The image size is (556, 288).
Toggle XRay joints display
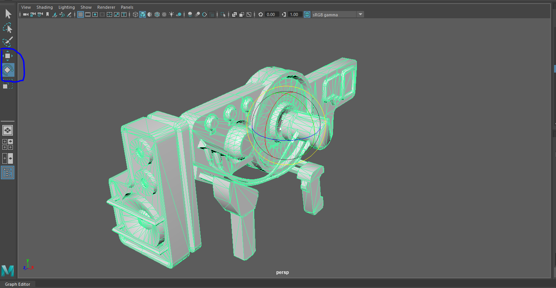pyautogui.click(x=249, y=14)
